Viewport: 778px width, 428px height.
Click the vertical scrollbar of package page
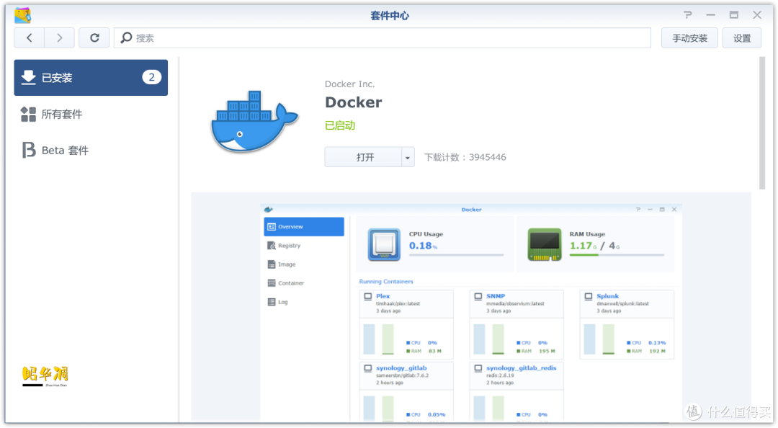pos(762,123)
